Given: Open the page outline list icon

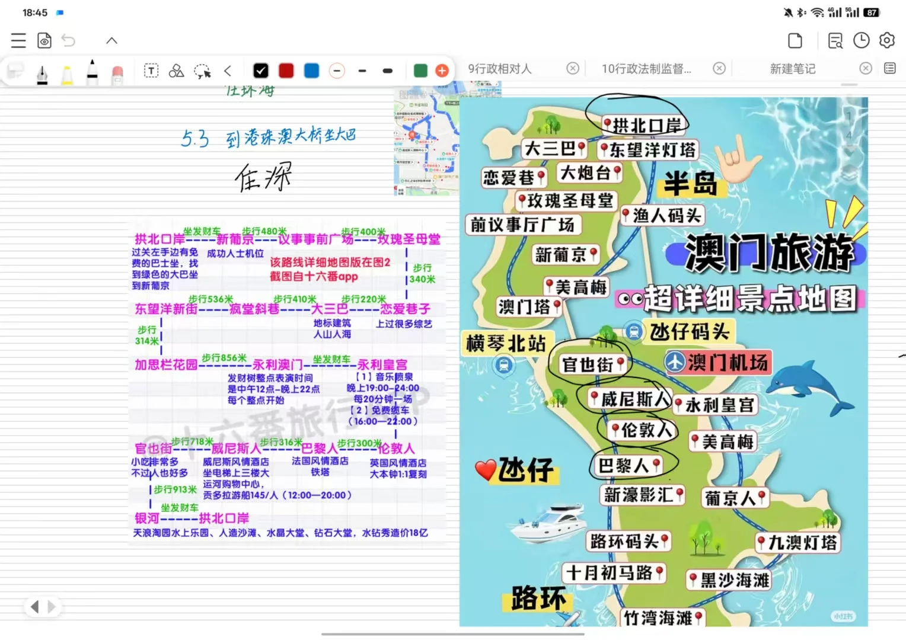Looking at the screenshot, I should (889, 68).
